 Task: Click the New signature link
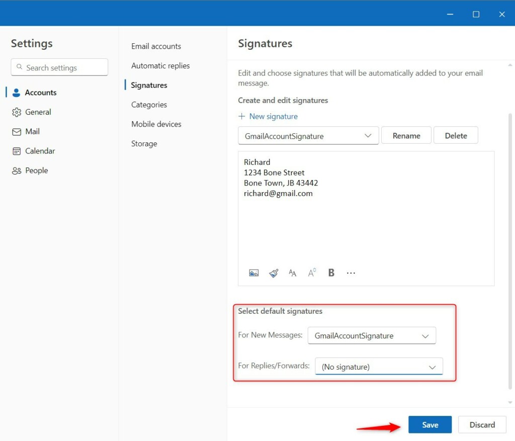pos(268,116)
